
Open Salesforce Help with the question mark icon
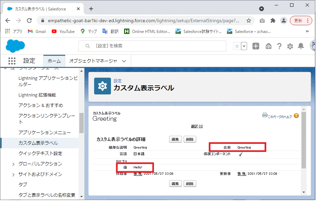pos(279,46)
